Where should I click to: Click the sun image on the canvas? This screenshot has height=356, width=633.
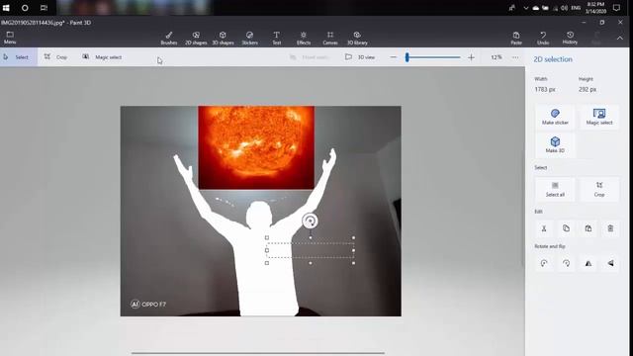point(256,147)
